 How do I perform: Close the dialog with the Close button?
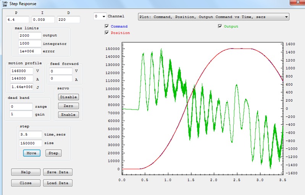pos(26,183)
